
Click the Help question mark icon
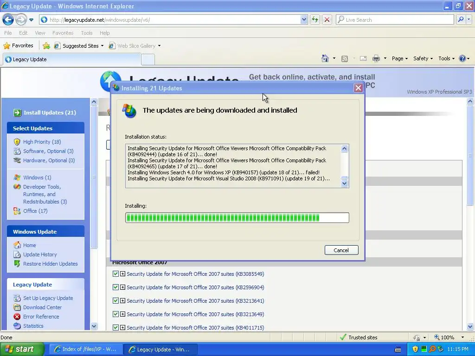click(462, 58)
